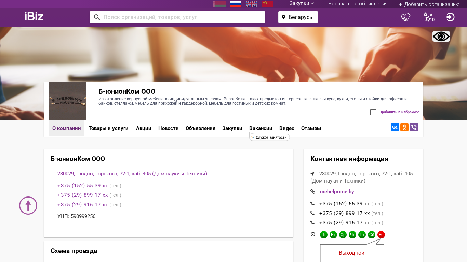Image resolution: width=467 pixels, height=262 pixels.
Task: Switch to the Отзывы tab
Action: [x=311, y=128]
